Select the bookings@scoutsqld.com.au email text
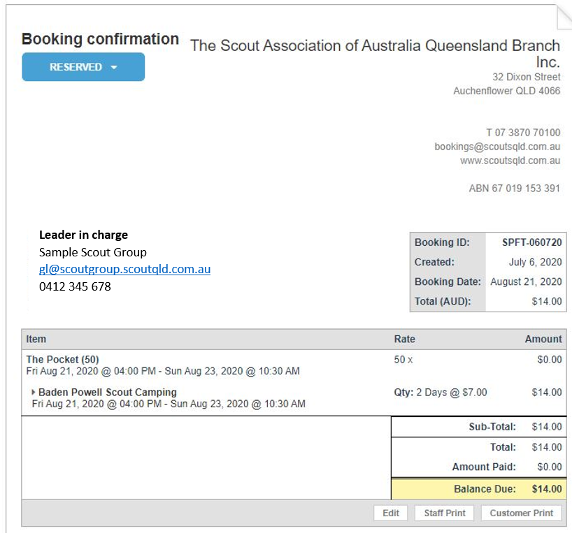Screen dimensions: 572x533 pyautogui.click(x=497, y=147)
